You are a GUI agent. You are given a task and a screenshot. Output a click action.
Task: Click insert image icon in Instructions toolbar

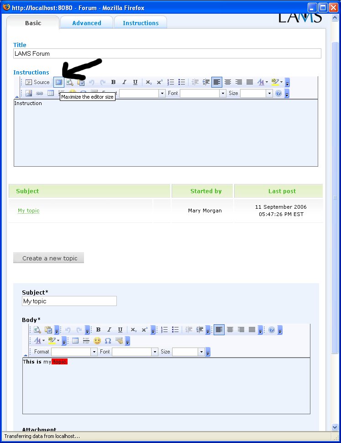coord(28,93)
